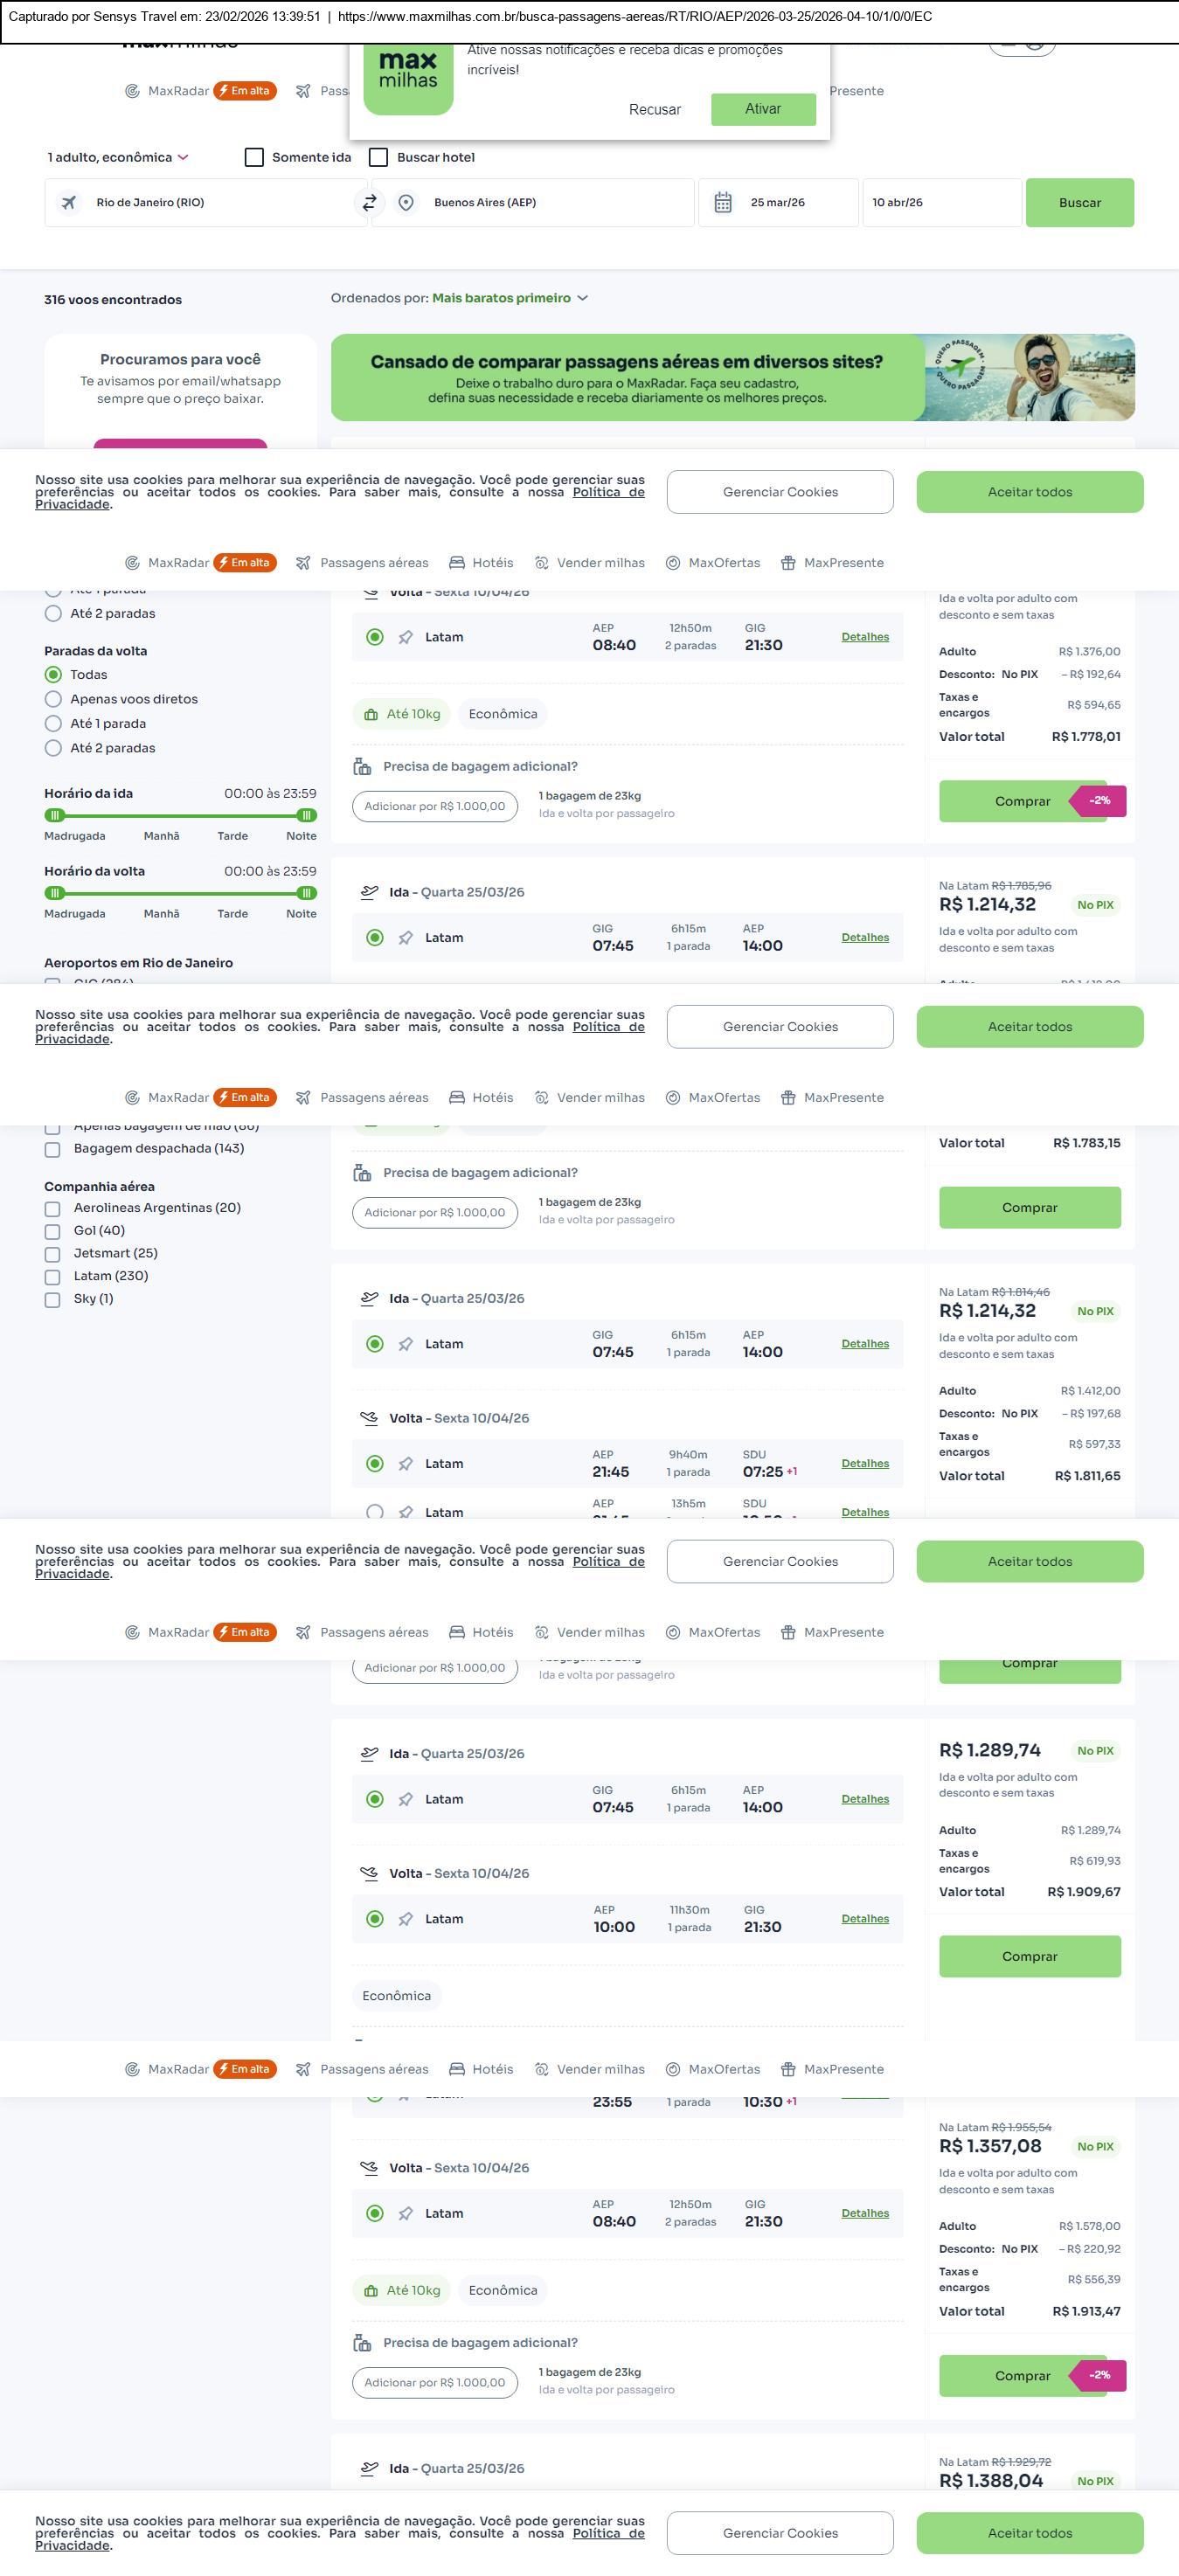Click the green Buscar search button
1179x2576 pixels.
(x=1079, y=203)
